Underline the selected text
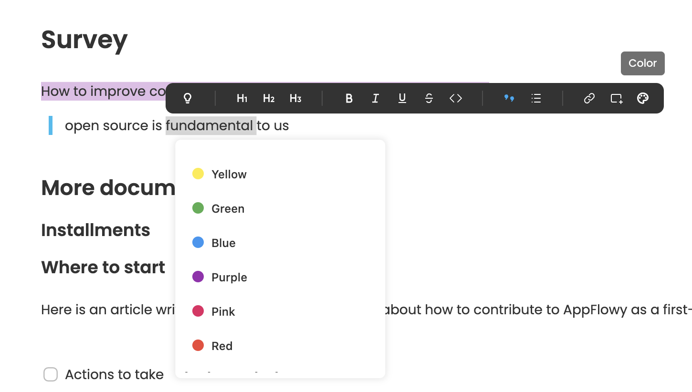This screenshot has height=392, width=692. (402, 98)
